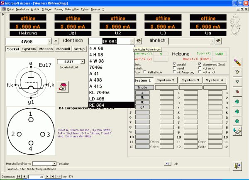This screenshot has height=180, width=249.
Task: Select '70406' in the dropdown list
Action: coord(111,67)
